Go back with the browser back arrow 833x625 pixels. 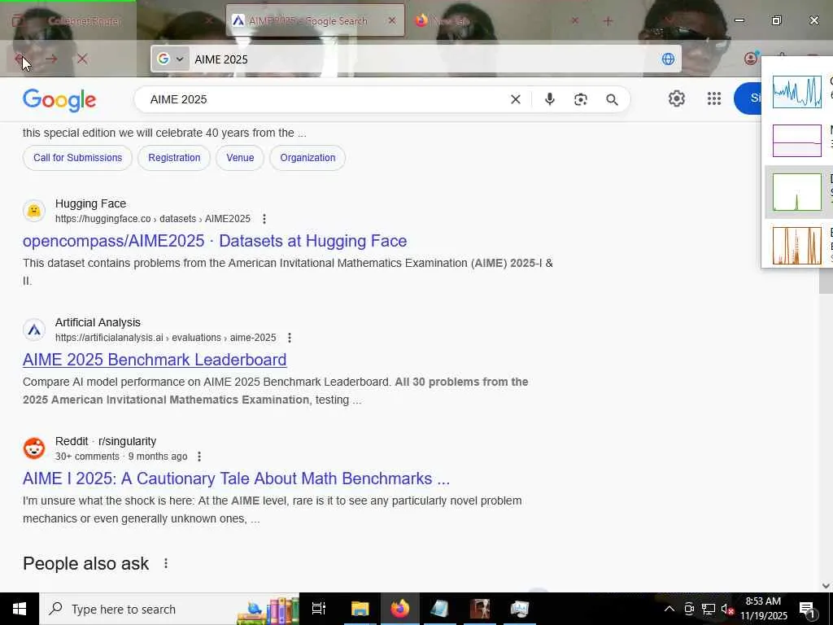(20, 59)
